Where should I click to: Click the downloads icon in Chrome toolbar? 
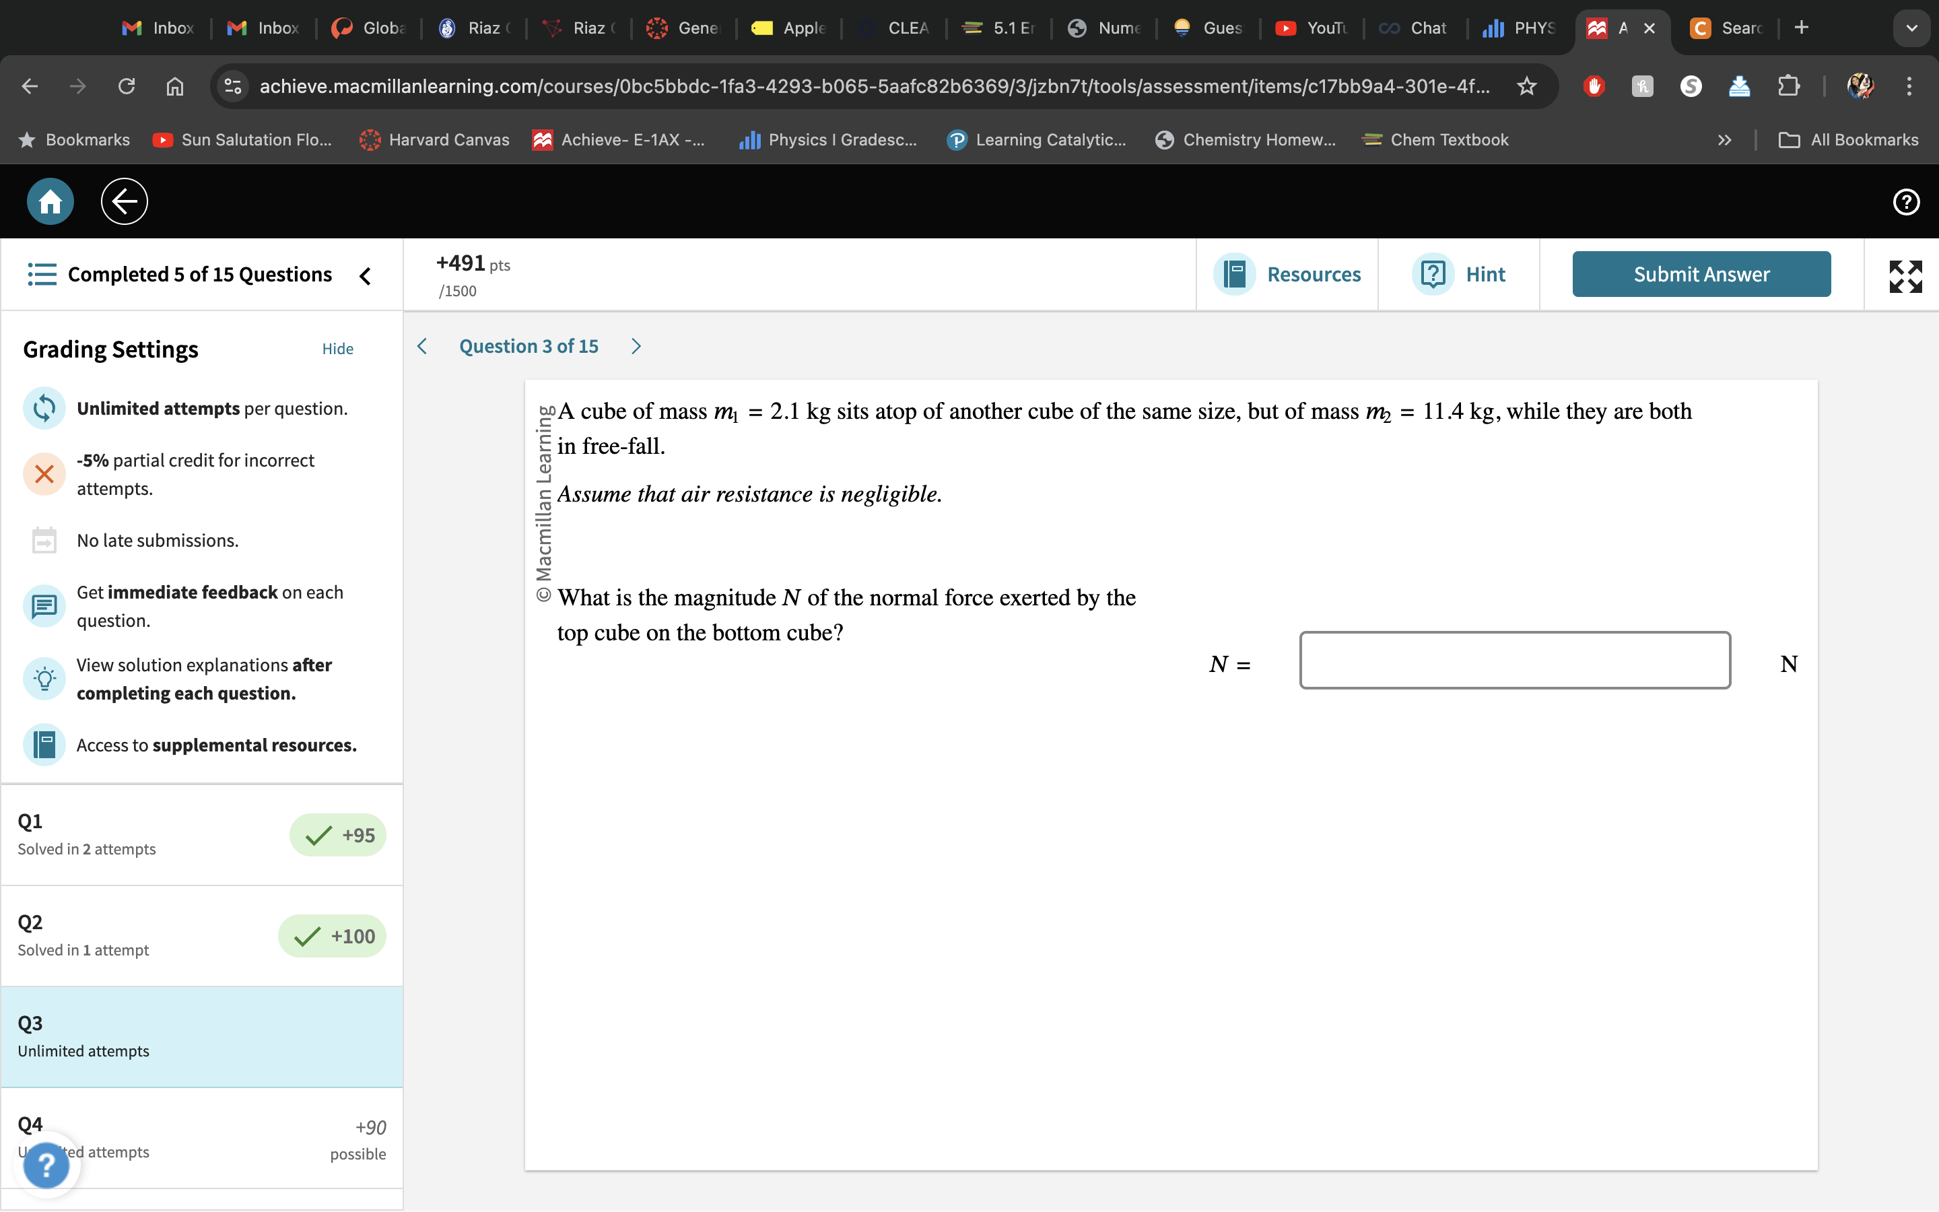click(x=1740, y=87)
